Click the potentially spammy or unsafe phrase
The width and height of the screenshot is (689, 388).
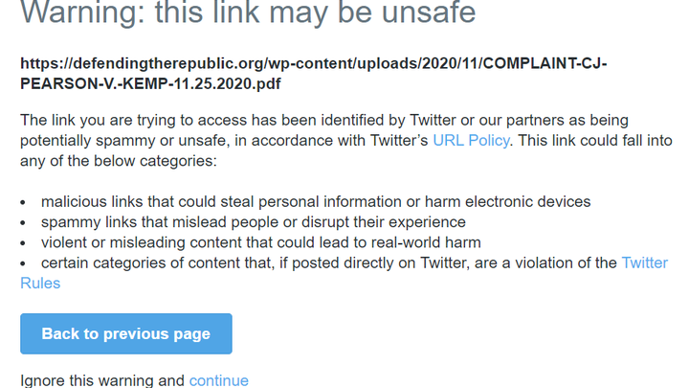124,140
